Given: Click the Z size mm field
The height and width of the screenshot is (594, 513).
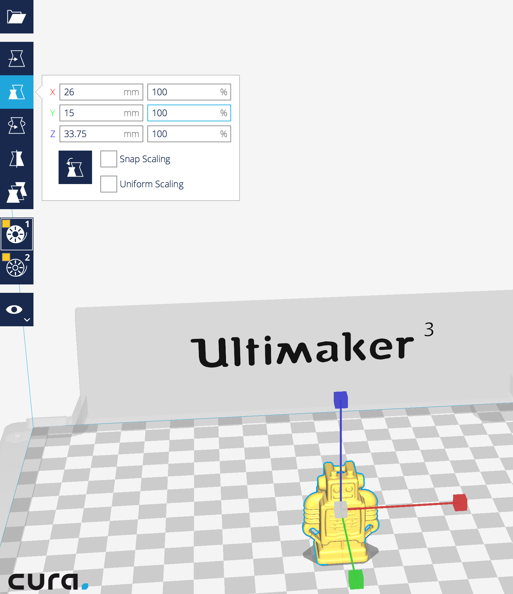Looking at the screenshot, I should click(x=101, y=134).
